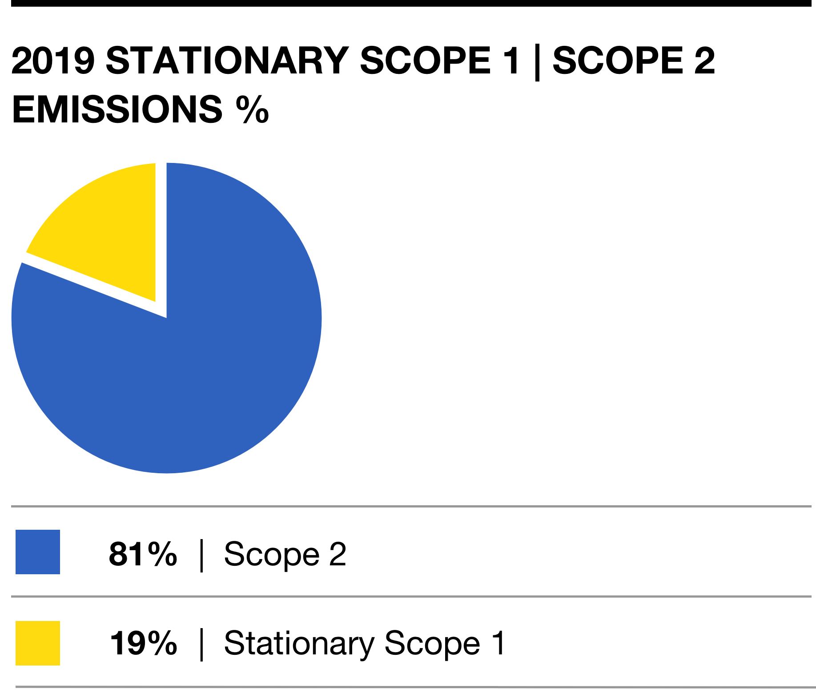
Task: Click the white gap between pie slices
Action: [161, 240]
